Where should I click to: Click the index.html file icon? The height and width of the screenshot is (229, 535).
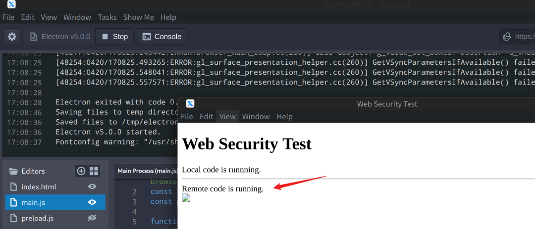[x=13, y=187]
